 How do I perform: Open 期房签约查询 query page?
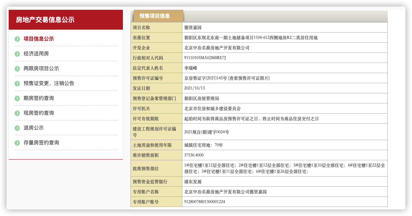[x=38, y=98]
